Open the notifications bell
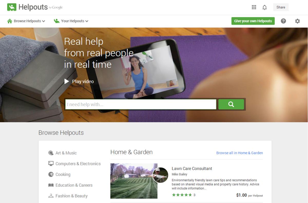 coord(265,7)
